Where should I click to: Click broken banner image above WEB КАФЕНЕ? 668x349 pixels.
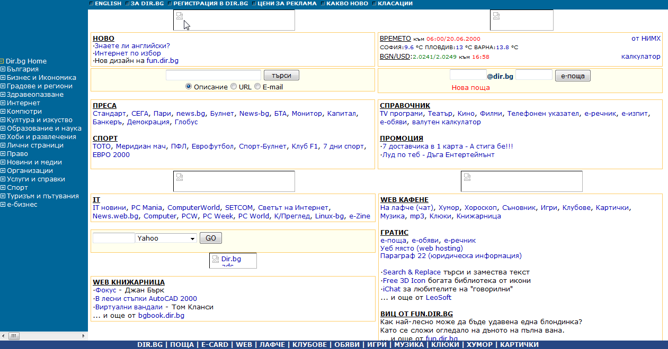pyautogui.click(x=522, y=181)
